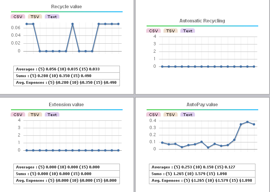Open Recycle value chart Text export

[x=52, y=17]
